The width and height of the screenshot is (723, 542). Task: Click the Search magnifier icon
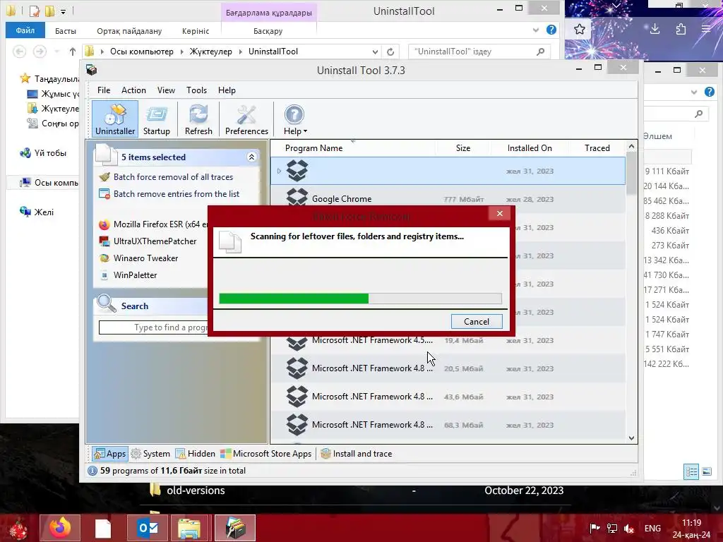coord(107,303)
